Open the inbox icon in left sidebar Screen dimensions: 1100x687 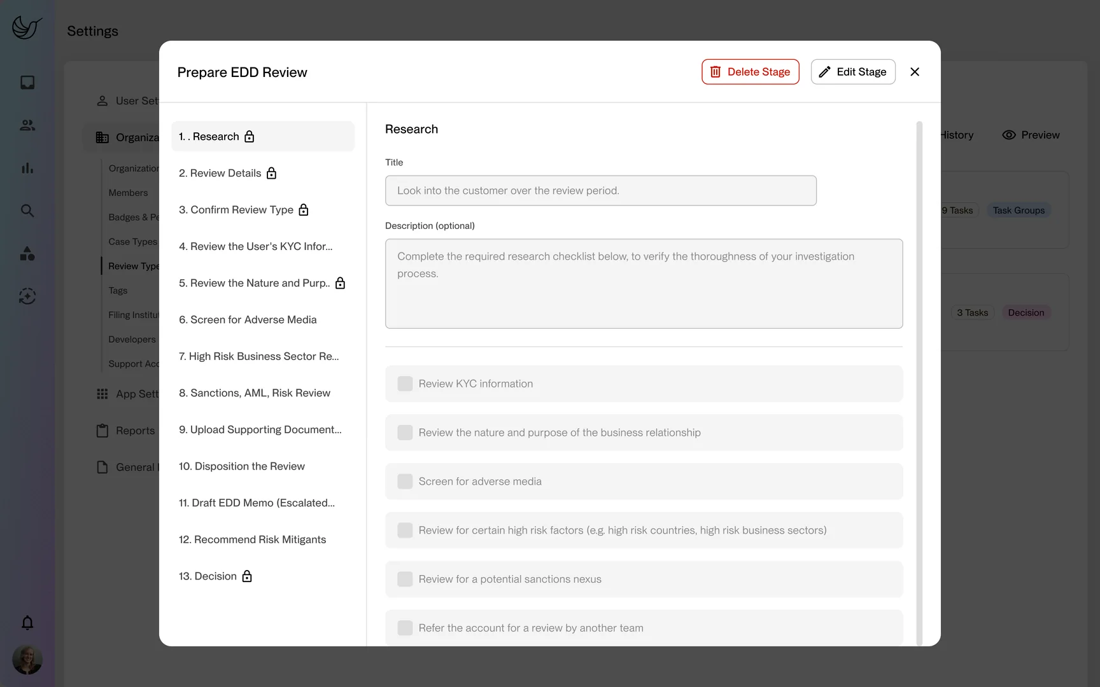pyautogui.click(x=27, y=83)
